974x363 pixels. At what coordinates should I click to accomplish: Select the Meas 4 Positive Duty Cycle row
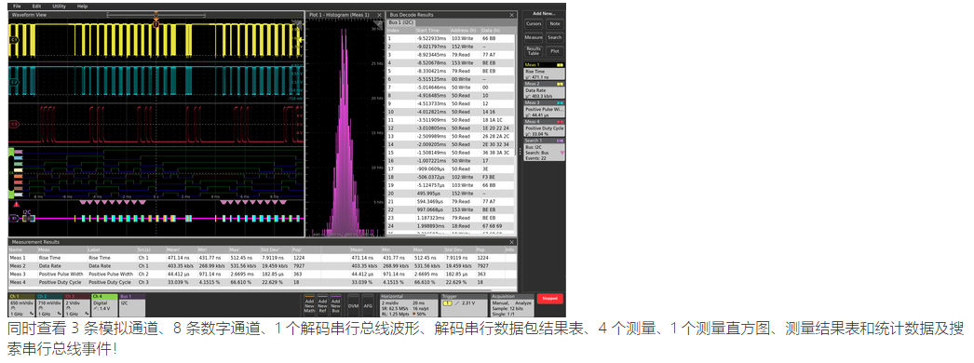[262, 282]
